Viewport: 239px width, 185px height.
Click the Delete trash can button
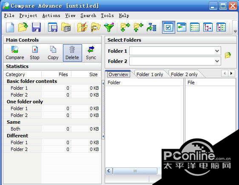[72, 53]
